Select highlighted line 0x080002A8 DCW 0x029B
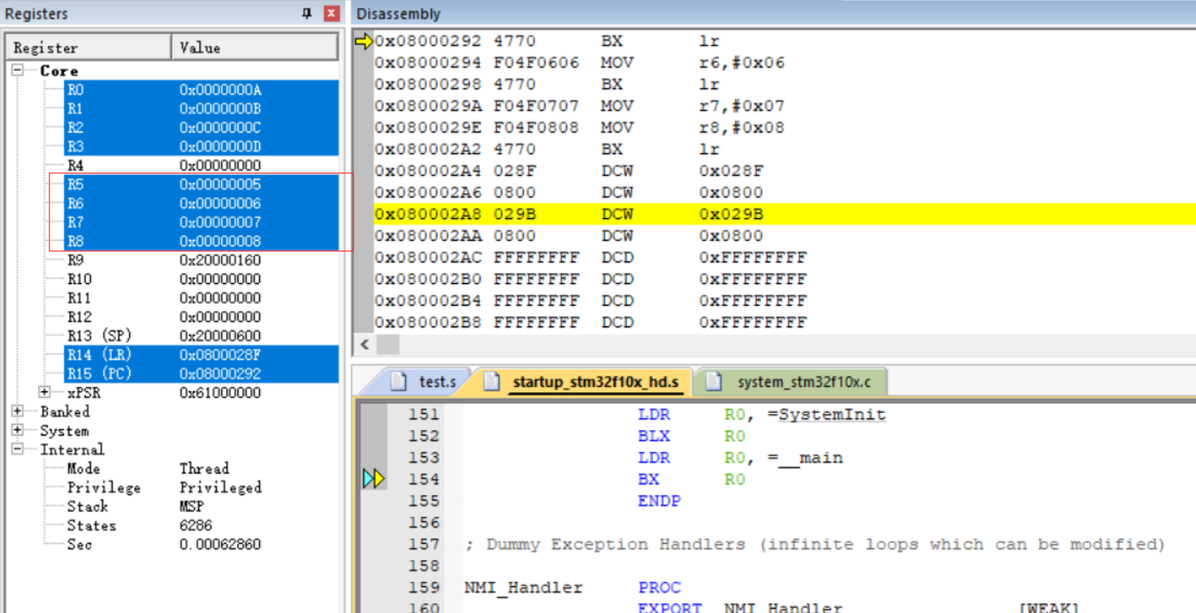 (785, 214)
